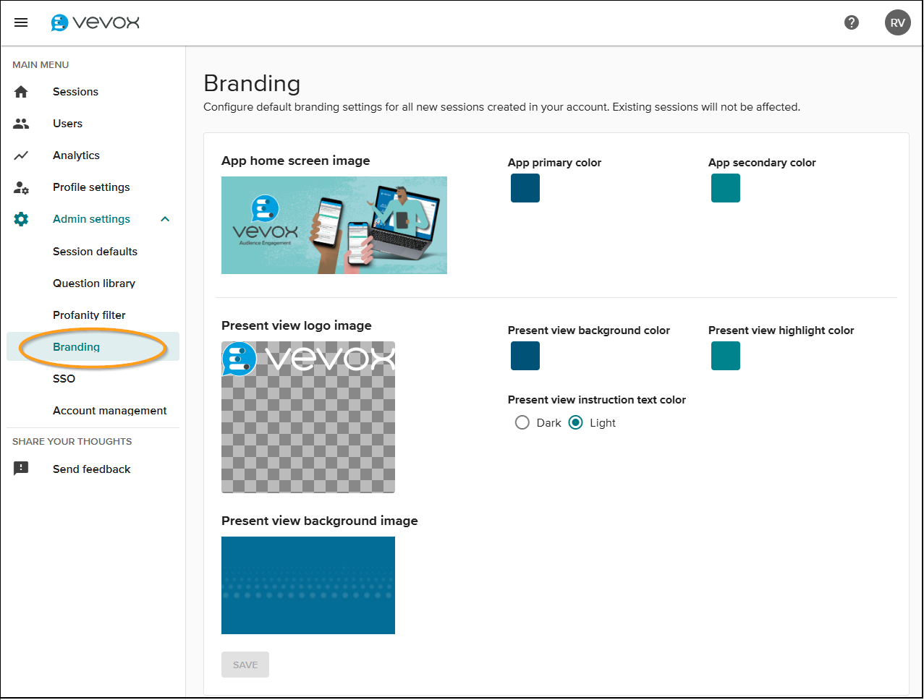Image resolution: width=924 pixels, height=700 pixels.
Task: Click the Branding page heading
Action: (252, 84)
